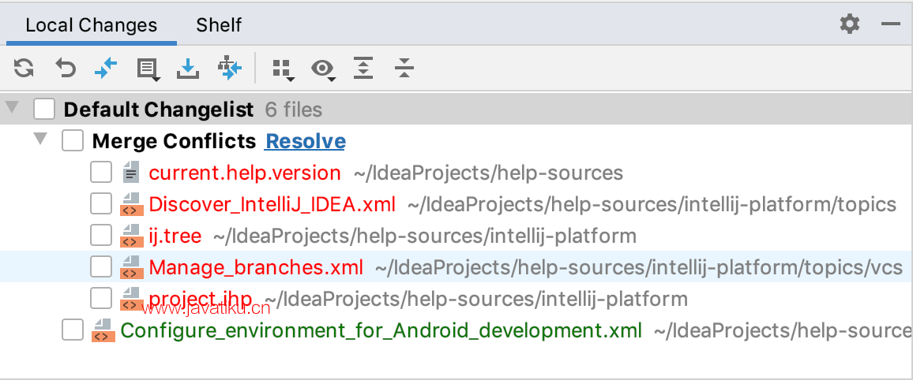Select the ij.tree file
The width and height of the screenshot is (913, 380).
pyautogui.click(x=175, y=235)
